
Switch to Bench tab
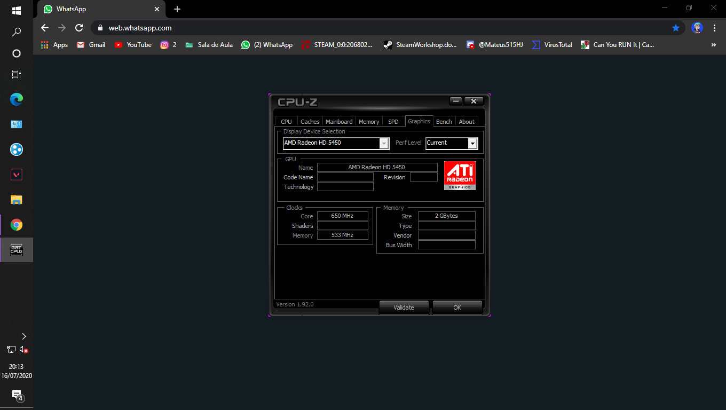tap(444, 122)
